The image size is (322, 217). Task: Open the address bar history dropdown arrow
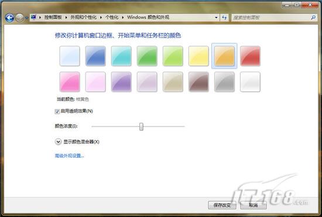point(216,18)
